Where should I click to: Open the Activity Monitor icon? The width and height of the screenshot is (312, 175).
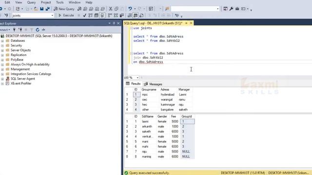click(151, 9)
